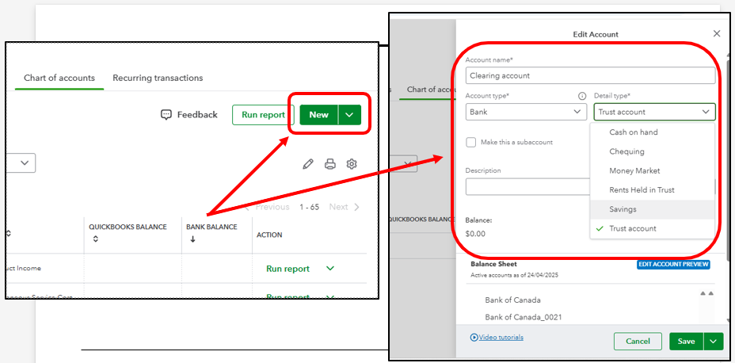Select Trust account checked option

(x=652, y=228)
